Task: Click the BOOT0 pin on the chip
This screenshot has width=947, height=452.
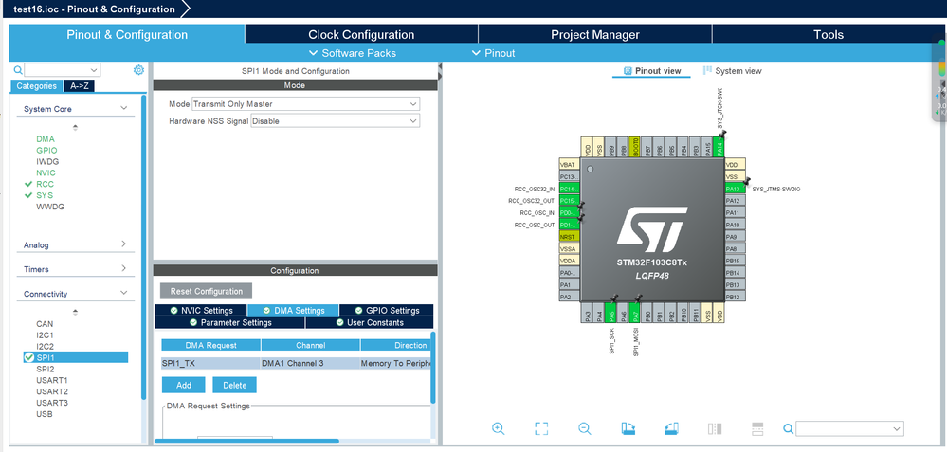Action: 635,147
